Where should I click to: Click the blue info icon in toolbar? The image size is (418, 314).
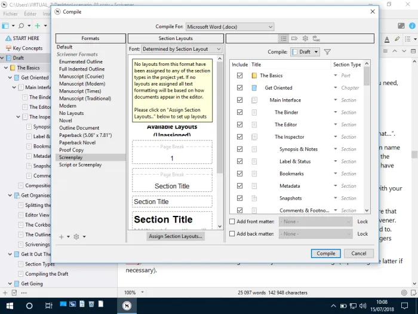click(x=412, y=26)
